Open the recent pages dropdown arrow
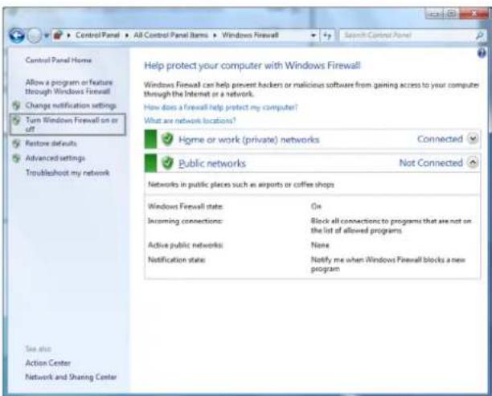 point(47,35)
